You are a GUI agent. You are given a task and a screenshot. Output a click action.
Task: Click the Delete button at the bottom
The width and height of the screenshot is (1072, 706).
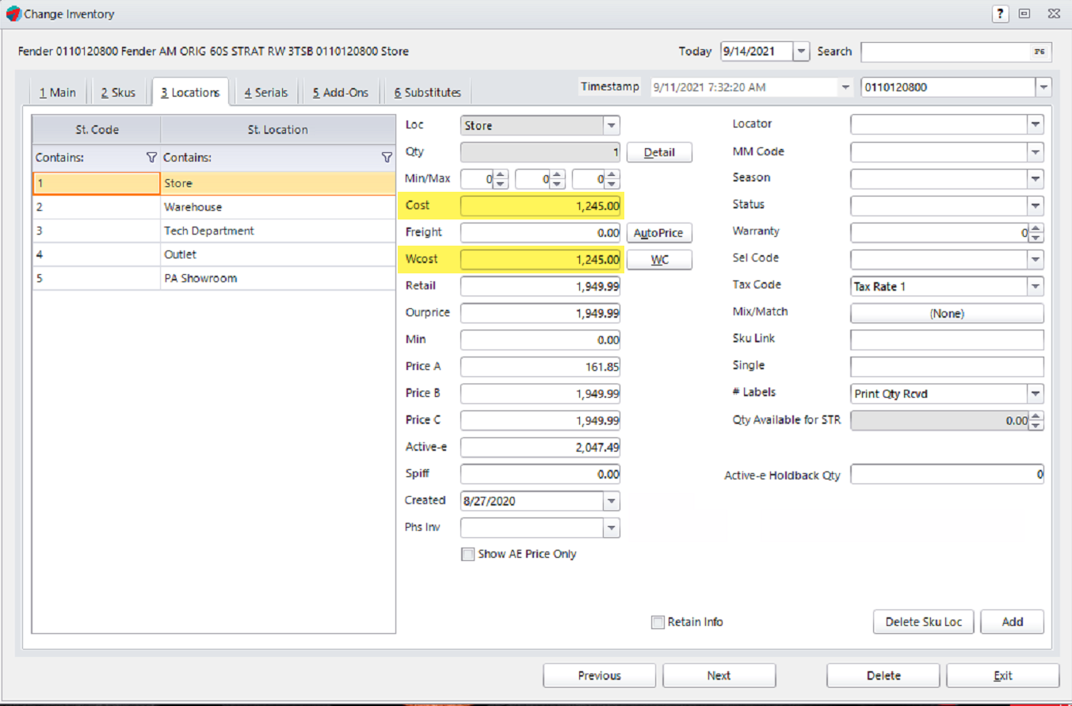(x=883, y=676)
